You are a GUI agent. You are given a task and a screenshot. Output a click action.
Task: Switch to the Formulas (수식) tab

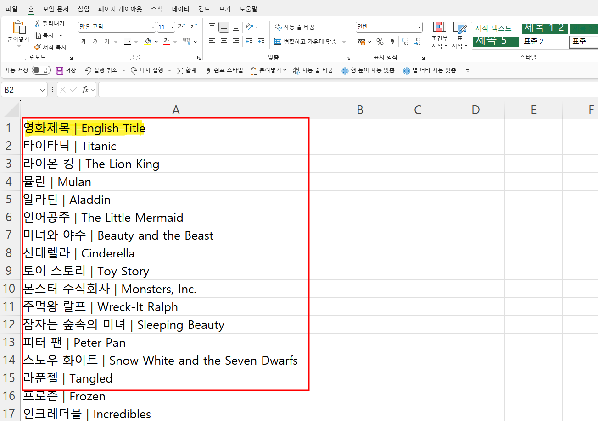[x=156, y=9]
